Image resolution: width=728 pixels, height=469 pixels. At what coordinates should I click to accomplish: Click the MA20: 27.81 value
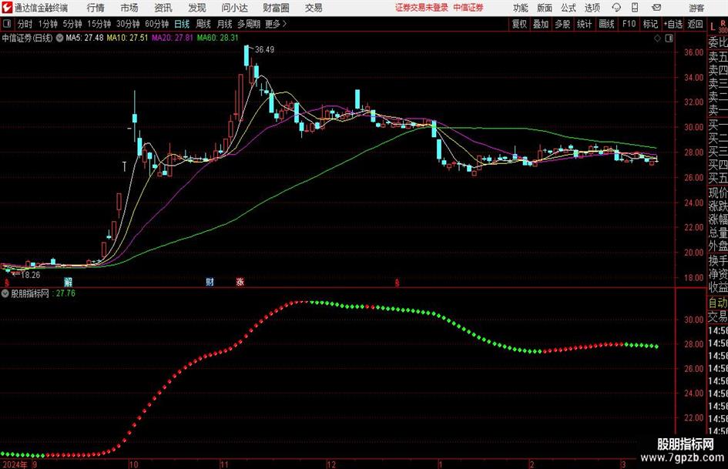click(173, 38)
